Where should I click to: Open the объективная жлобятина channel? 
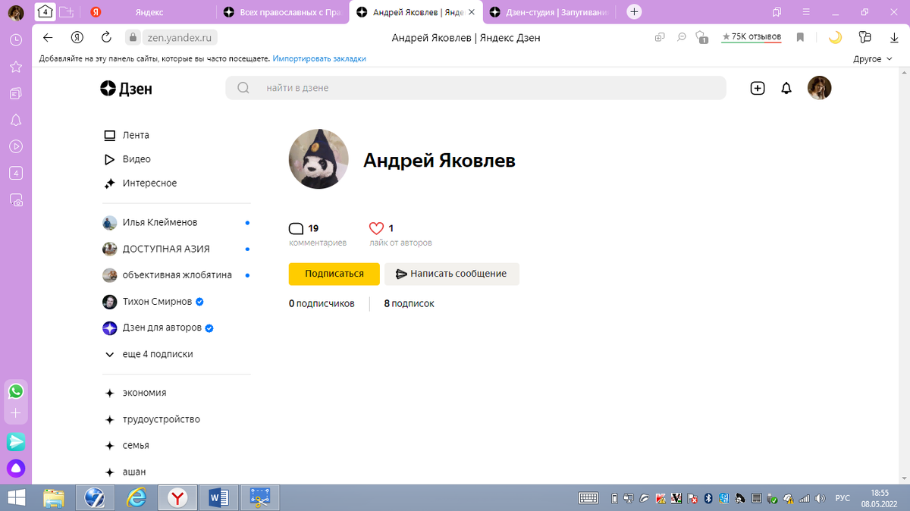click(176, 275)
